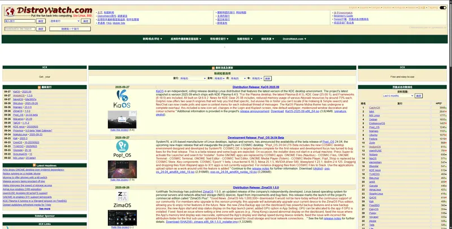Open headline AlmaLinux enables CRB repository
Image resolution: width=452 pixels, height=229 pixels.
pyautogui.click(x=22, y=190)
